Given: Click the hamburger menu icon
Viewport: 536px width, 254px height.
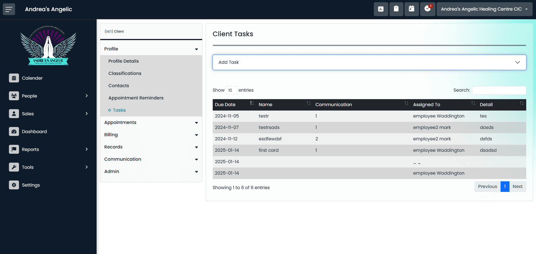Looking at the screenshot, I should [9, 9].
